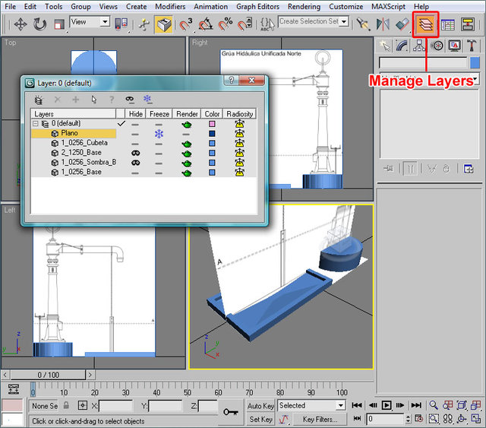Toggle render teapot for 1_0256_Cubeta
Viewport: 486px width, 428px height.
coord(187,143)
